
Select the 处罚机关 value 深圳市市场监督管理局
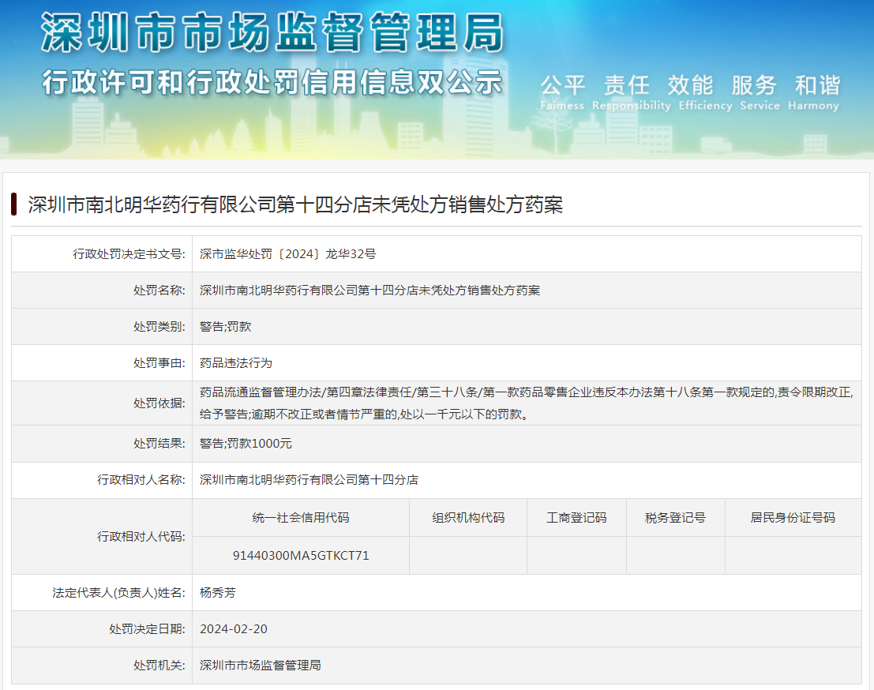(261, 665)
